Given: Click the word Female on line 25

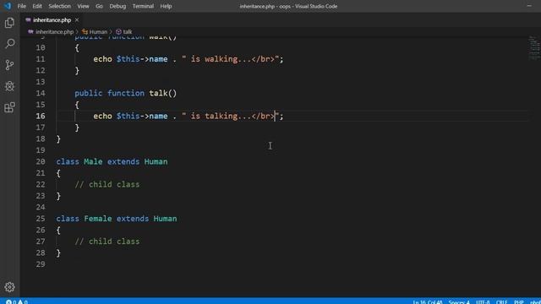Looking at the screenshot, I should click(x=98, y=219).
